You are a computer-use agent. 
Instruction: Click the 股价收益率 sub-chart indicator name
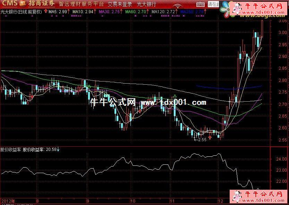click(x=10, y=150)
